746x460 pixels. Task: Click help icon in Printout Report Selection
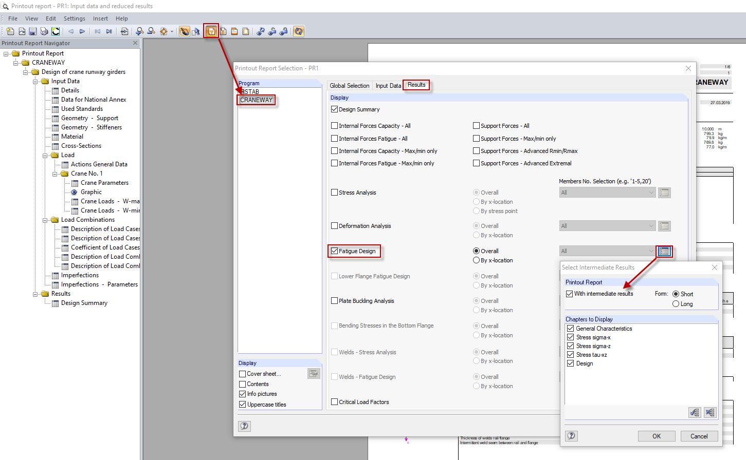click(x=244, y=426)
